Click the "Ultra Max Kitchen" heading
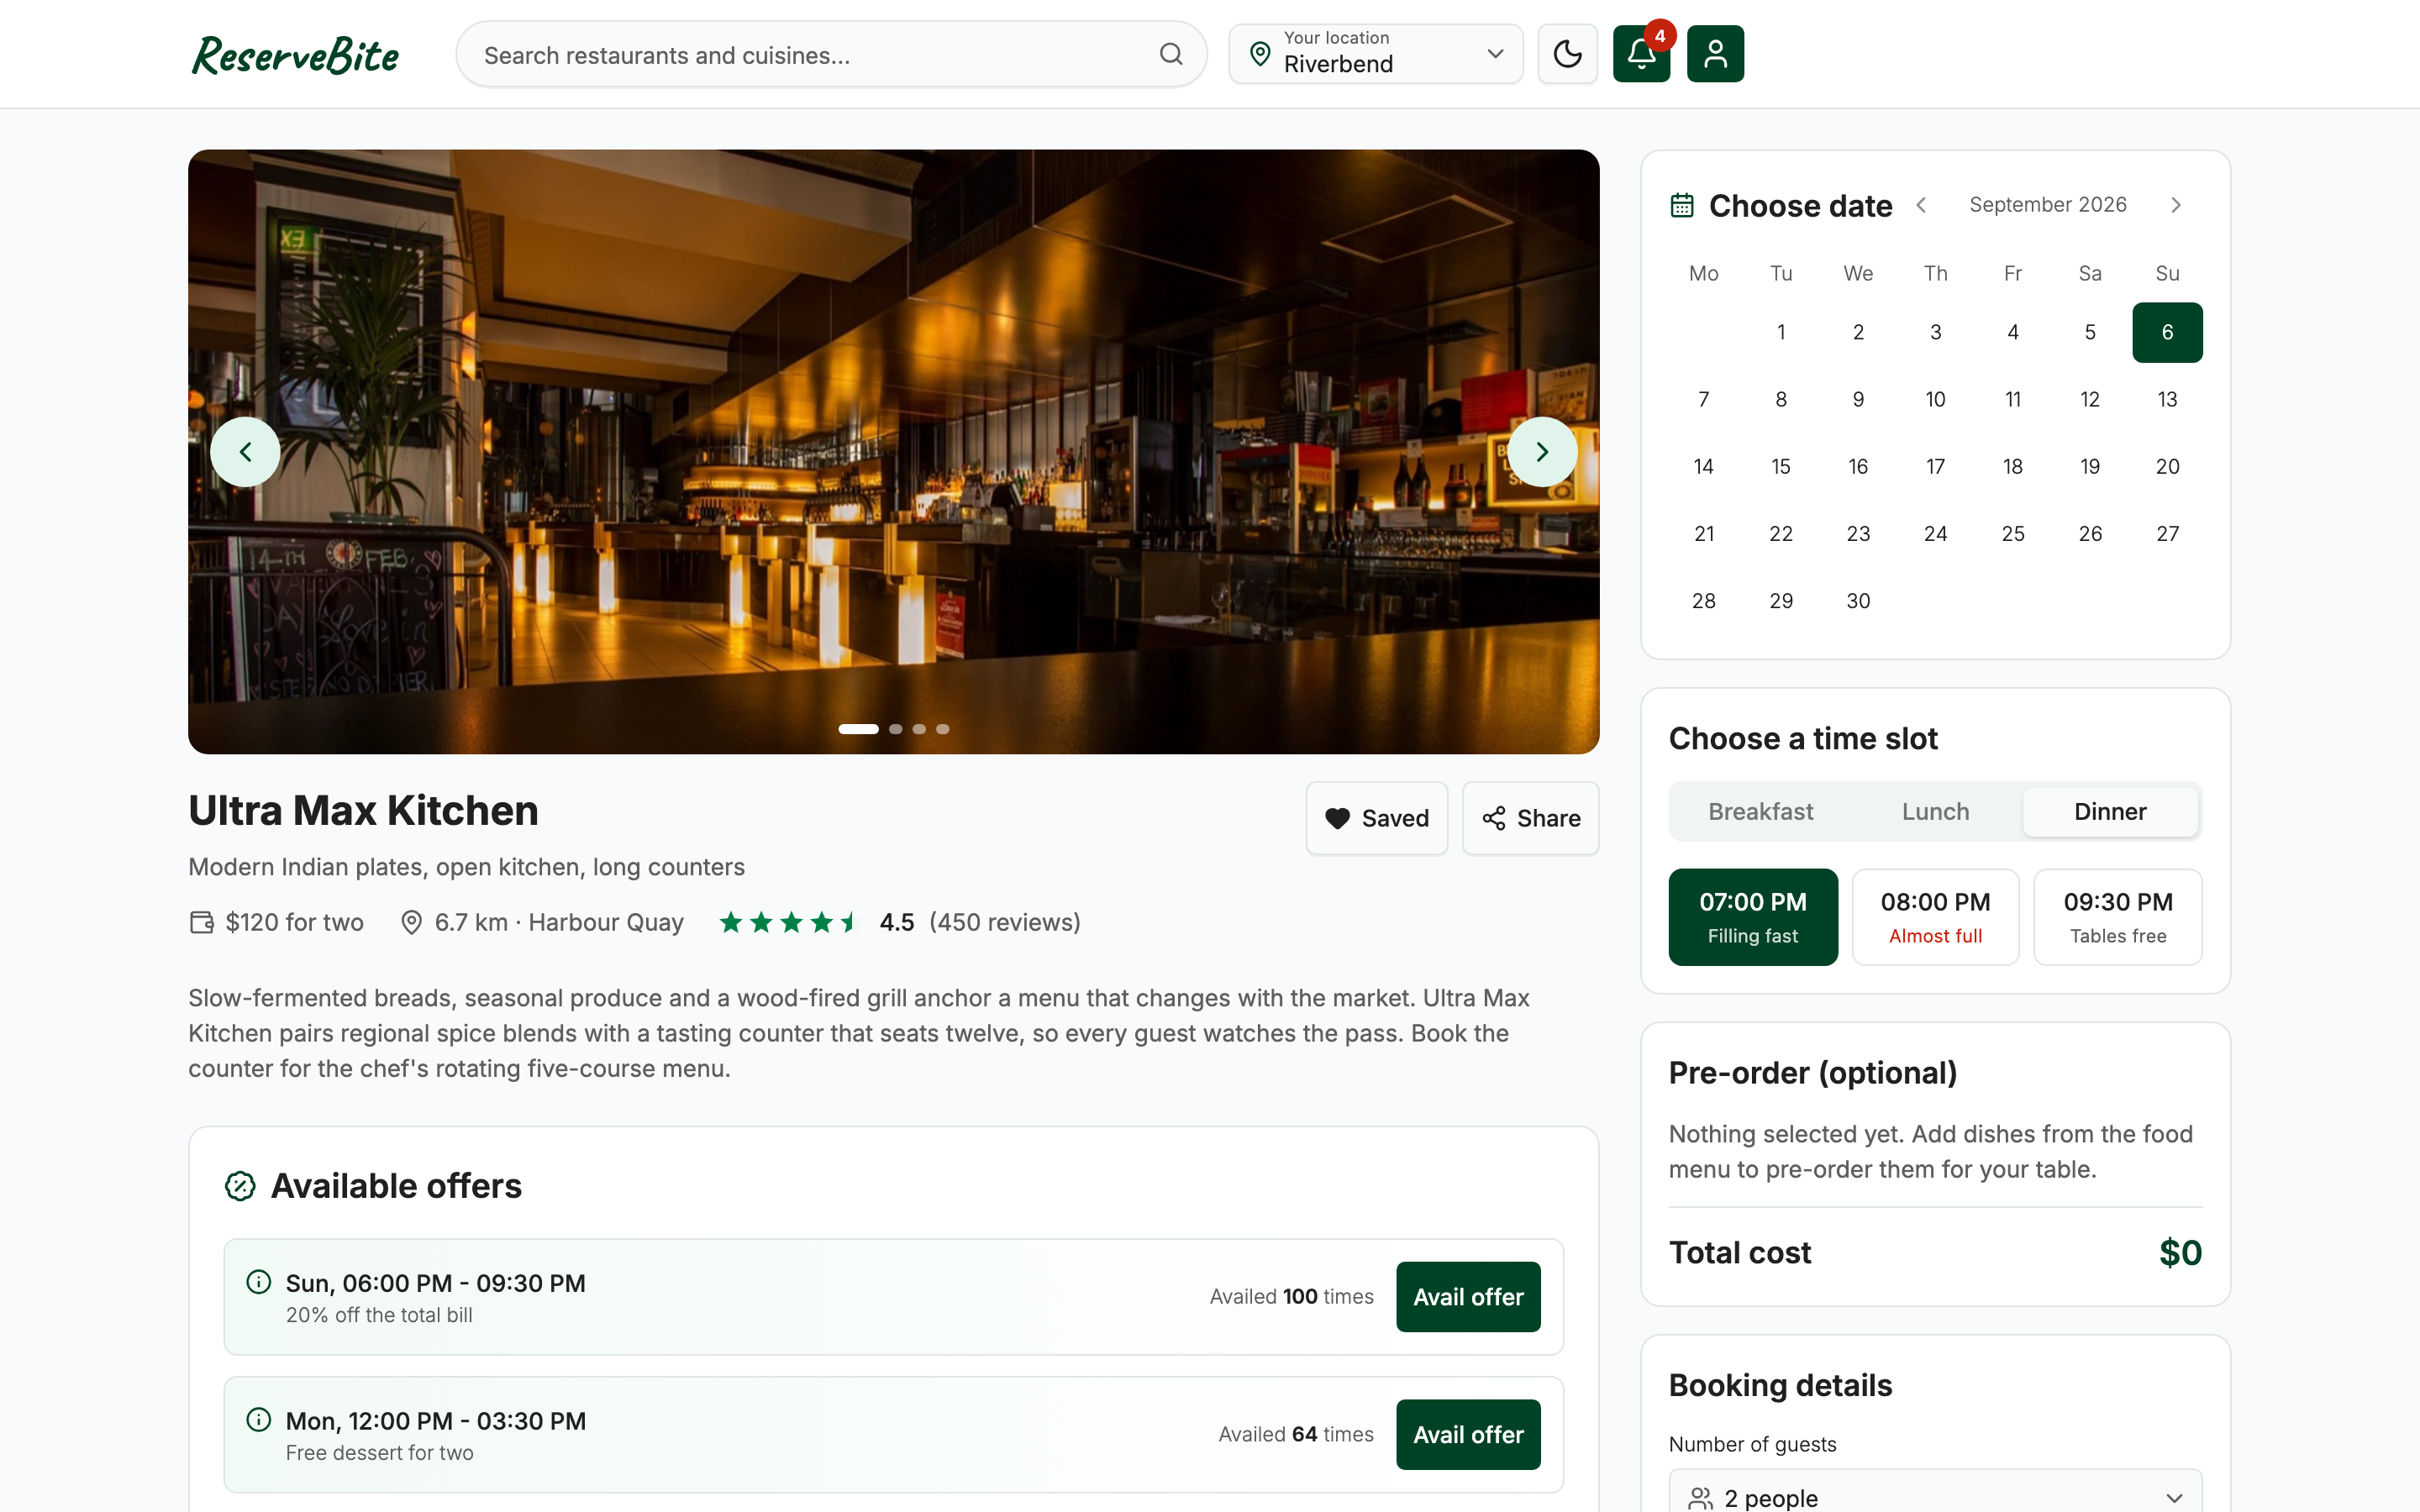This screenshot has height=1512, width=2420. point(363,811)
